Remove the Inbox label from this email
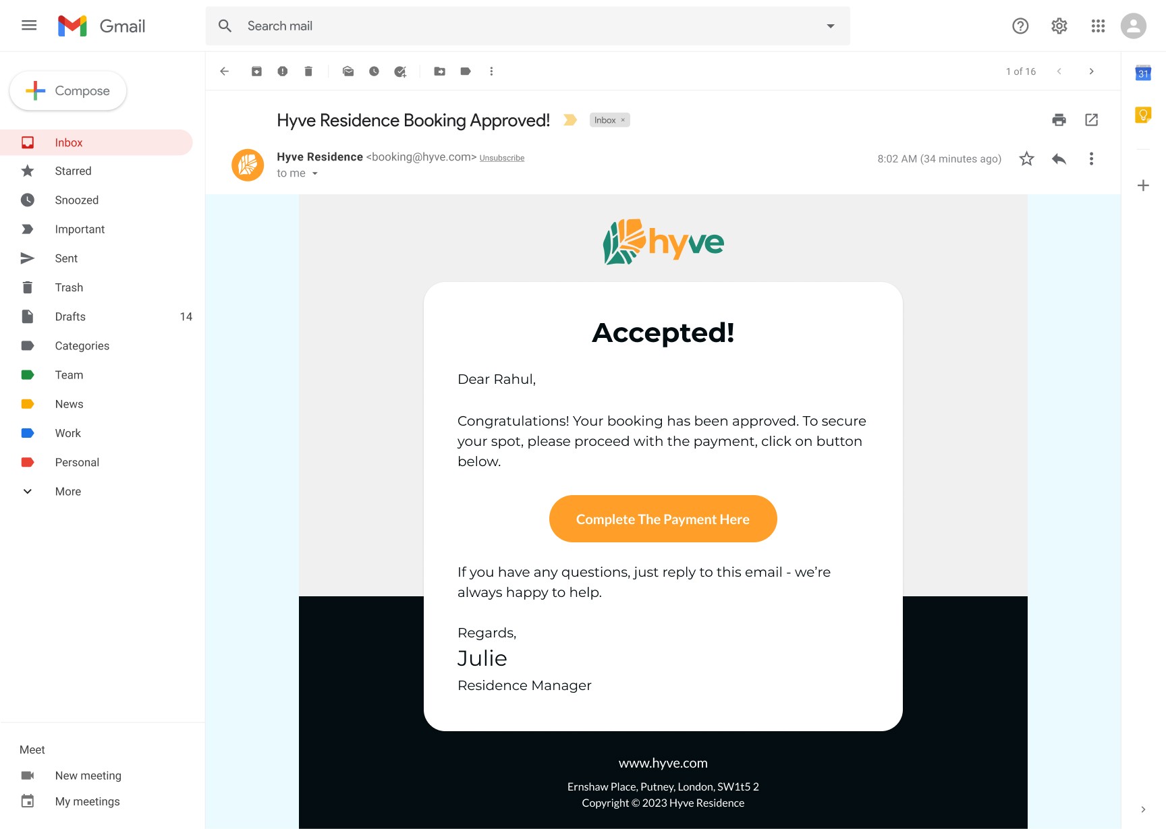Image resolution: width=1166 pixels, height=829 pixels. click(x=623, y=119)
